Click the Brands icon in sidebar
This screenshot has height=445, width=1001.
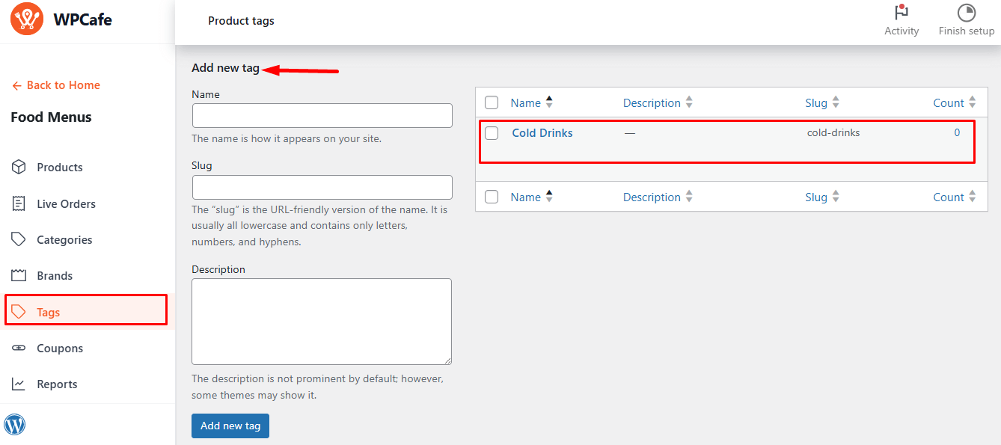19,275
